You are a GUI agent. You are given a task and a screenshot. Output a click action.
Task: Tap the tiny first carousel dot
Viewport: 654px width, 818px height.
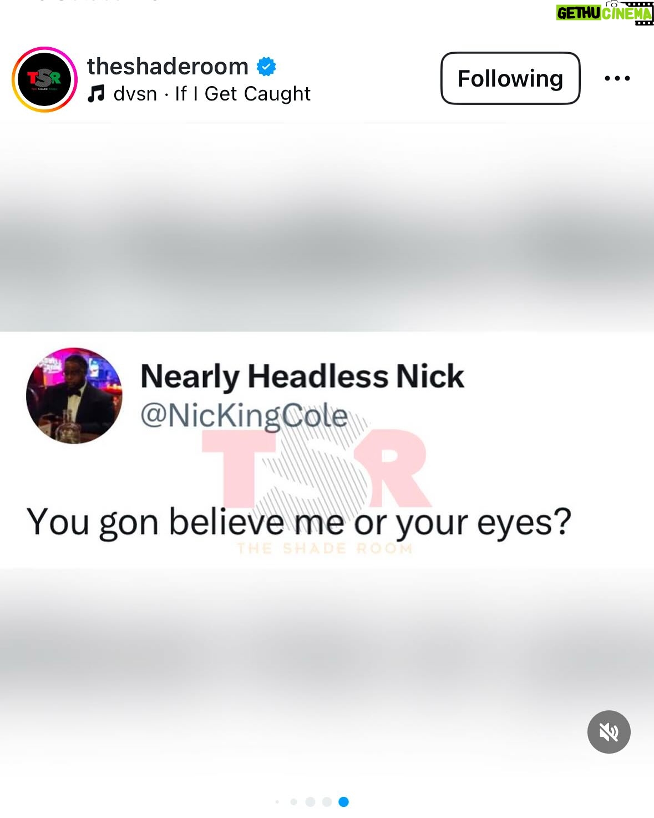pos(277,801)
